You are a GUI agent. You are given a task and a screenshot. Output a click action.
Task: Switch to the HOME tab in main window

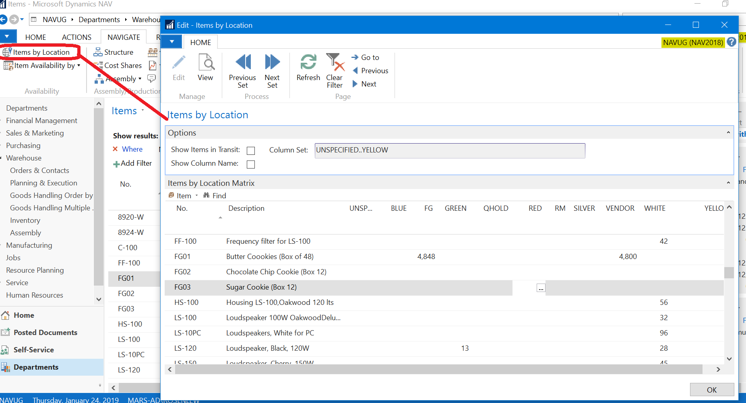point(35,37)
